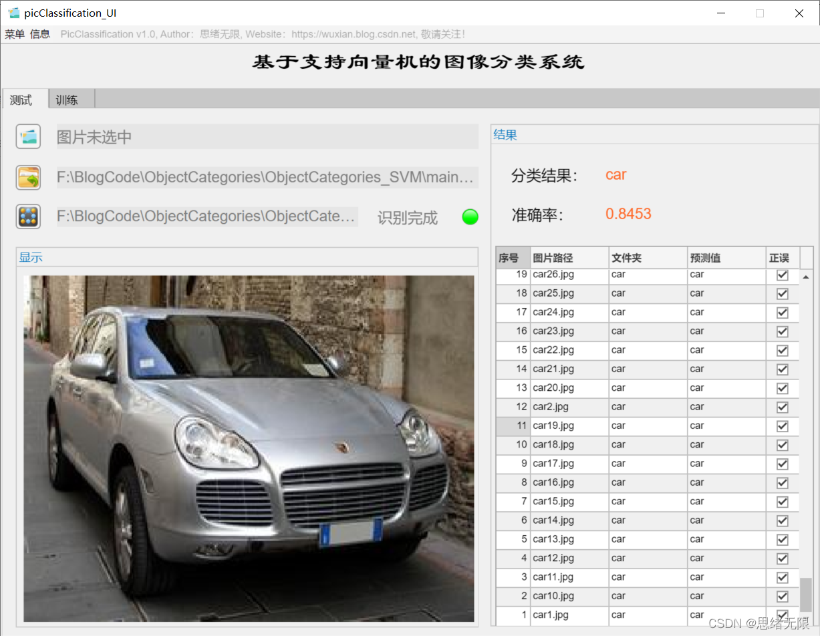Select the car23.jpg file name cell
Viewport: 820px width, 636px height.
(570, 331)
